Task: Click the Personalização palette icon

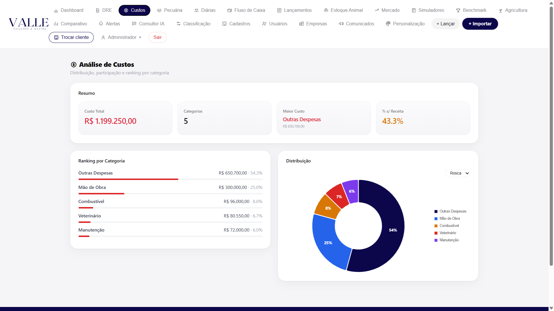Action: tap(388, 24)
